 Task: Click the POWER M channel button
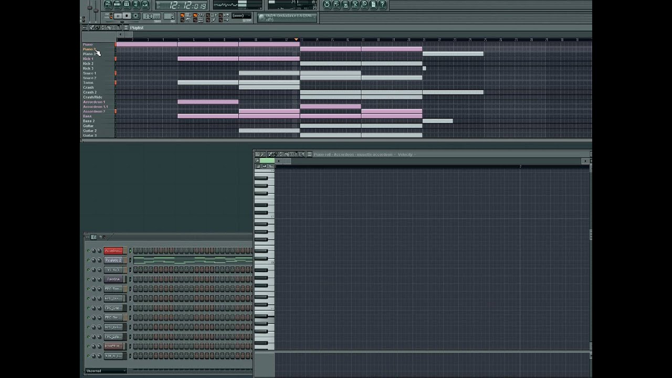click(x=113, y=346)
